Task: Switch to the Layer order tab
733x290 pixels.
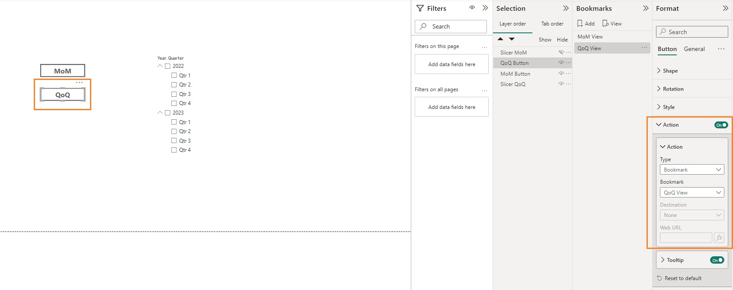Action: pyautogui.click(x=513, y=24)
